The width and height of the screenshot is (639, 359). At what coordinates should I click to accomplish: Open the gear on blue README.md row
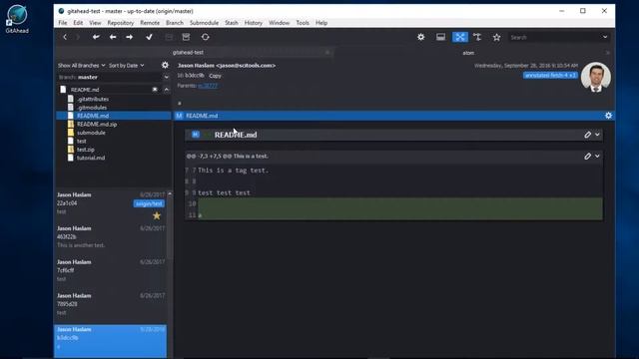pyautogui.click(x=608, y=116)
